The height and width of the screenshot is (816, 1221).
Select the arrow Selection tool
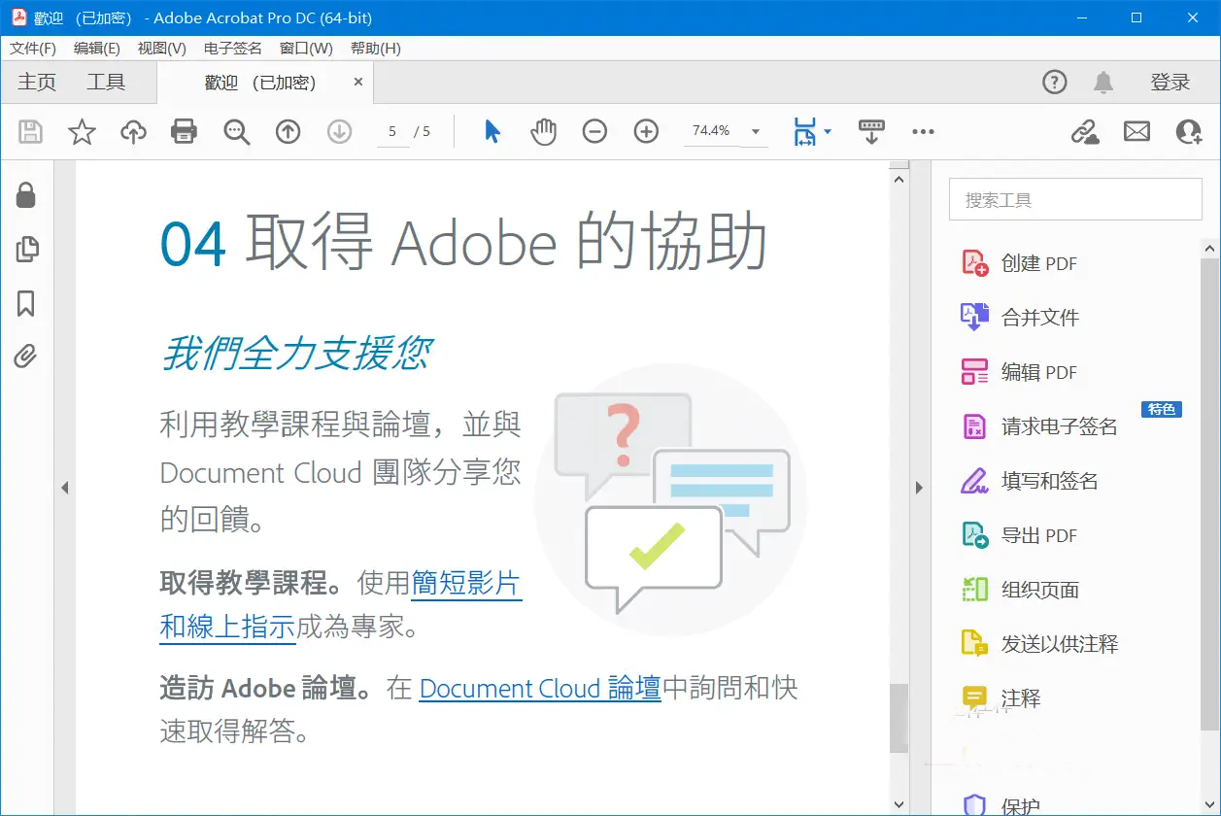tap(492, 131)
